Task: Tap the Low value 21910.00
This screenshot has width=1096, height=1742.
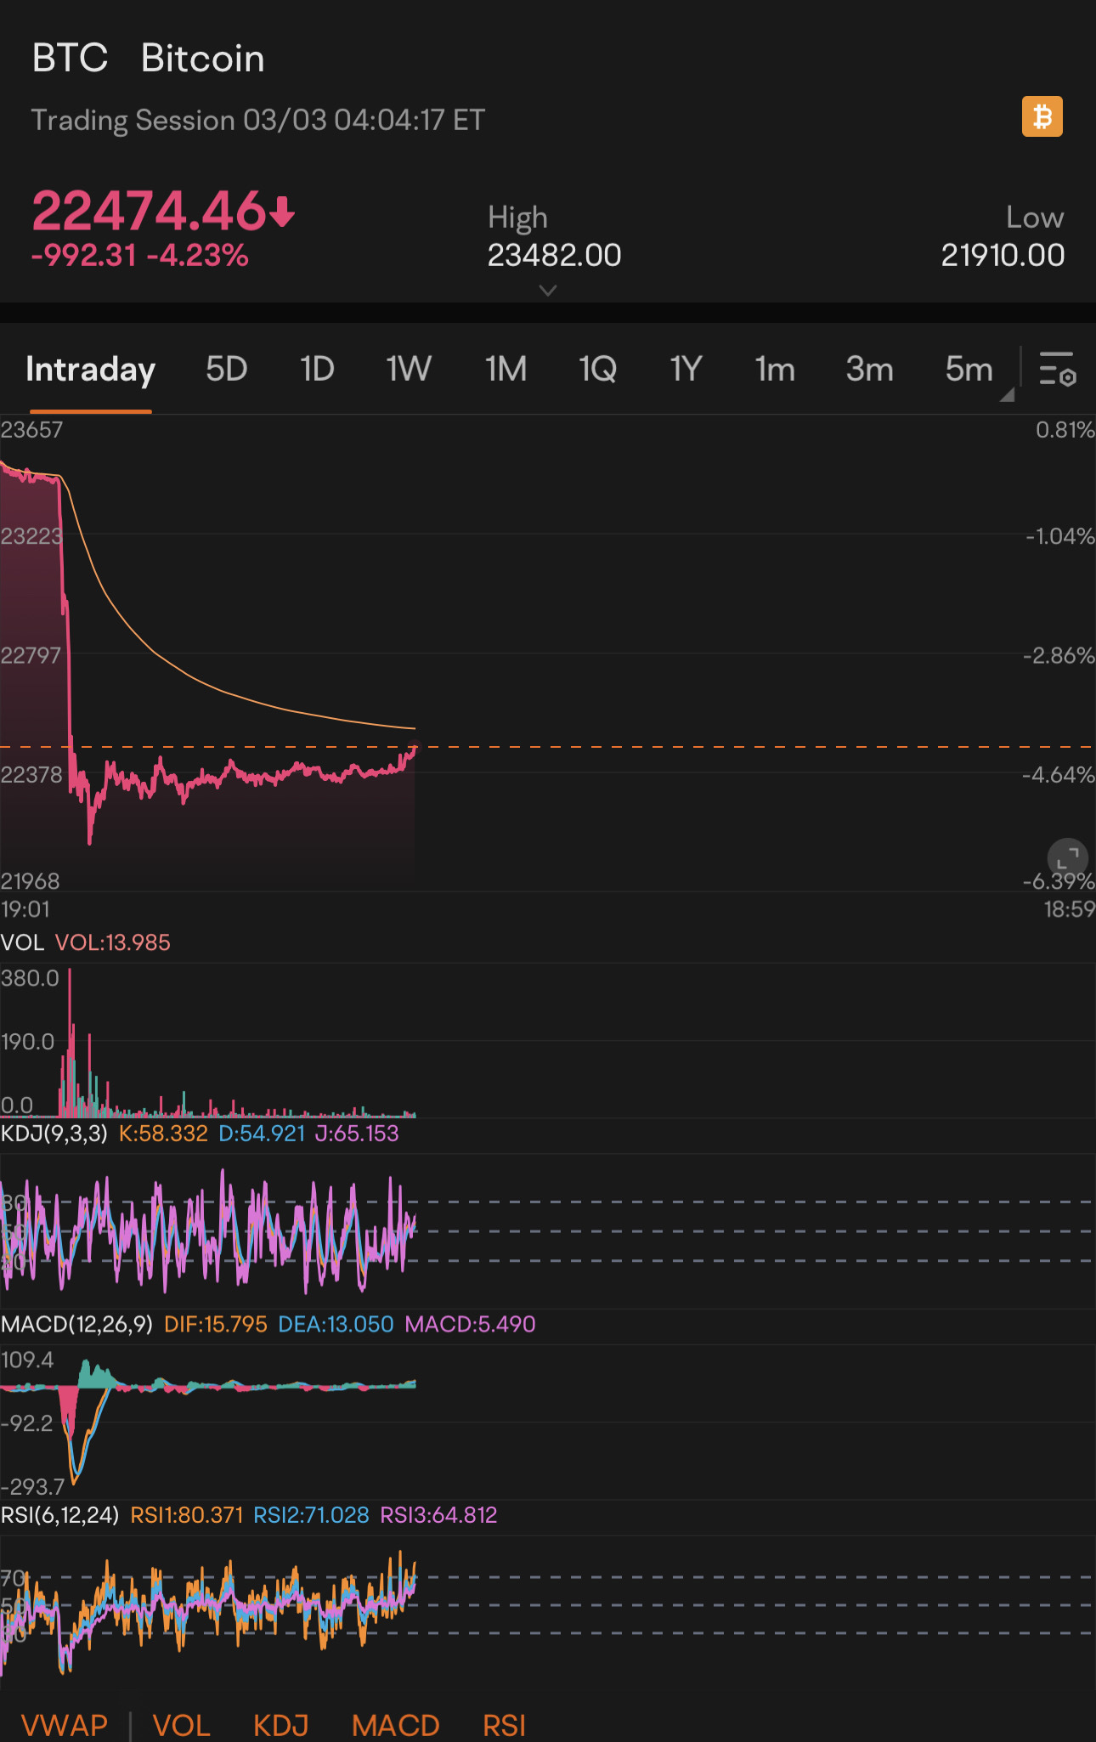Action: tap(1003, 255)
